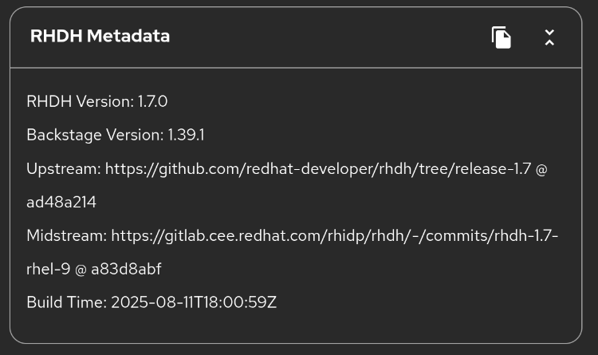Click the "@" symbol before a83d8abf

click(x=81, y=270)
